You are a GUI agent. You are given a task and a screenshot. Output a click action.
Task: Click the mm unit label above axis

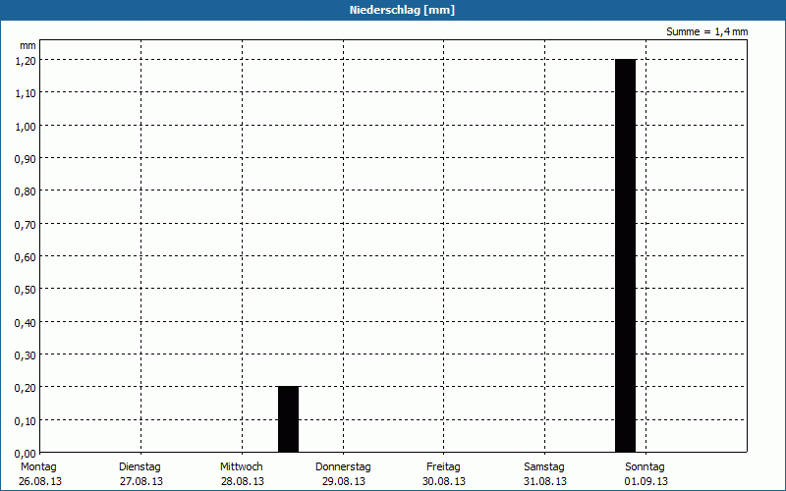28,46
